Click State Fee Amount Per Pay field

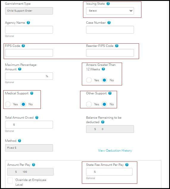109,172
